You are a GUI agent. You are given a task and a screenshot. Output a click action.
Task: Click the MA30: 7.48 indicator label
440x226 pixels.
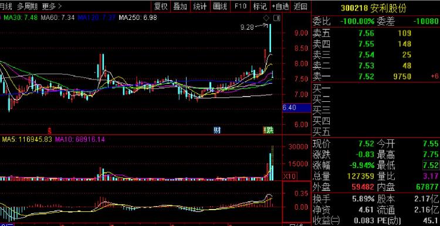pos(21,18)
